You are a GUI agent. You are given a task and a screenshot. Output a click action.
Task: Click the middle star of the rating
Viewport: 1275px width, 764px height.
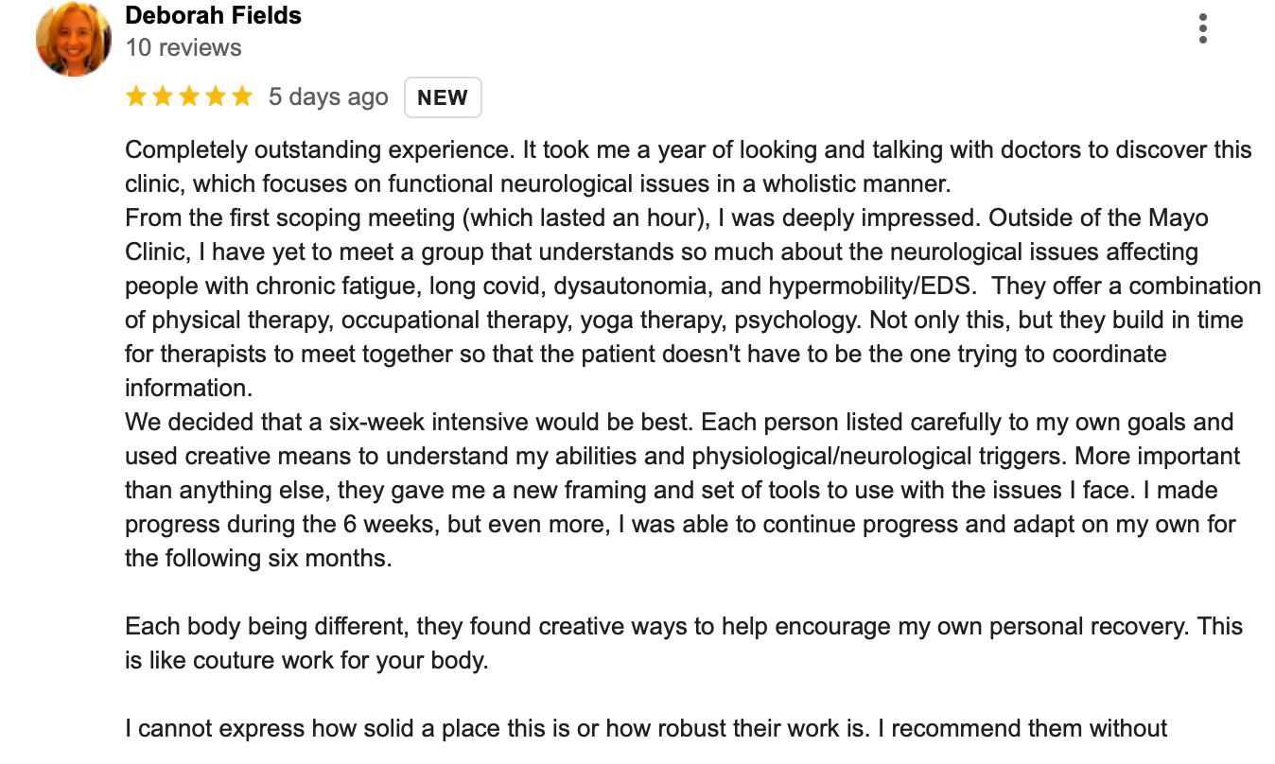point(189,96)
